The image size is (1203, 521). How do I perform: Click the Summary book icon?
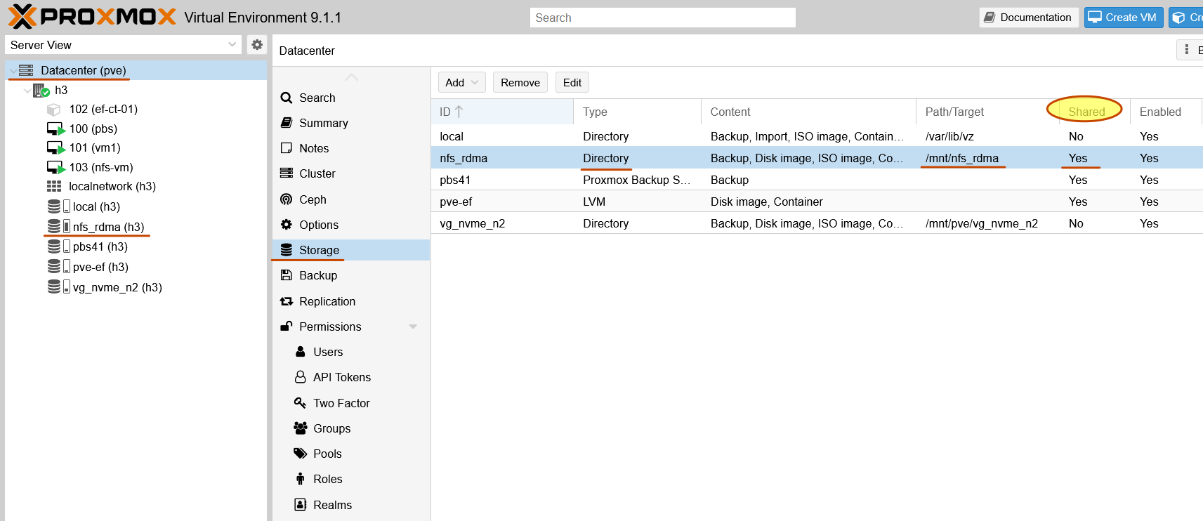(287, 123)
